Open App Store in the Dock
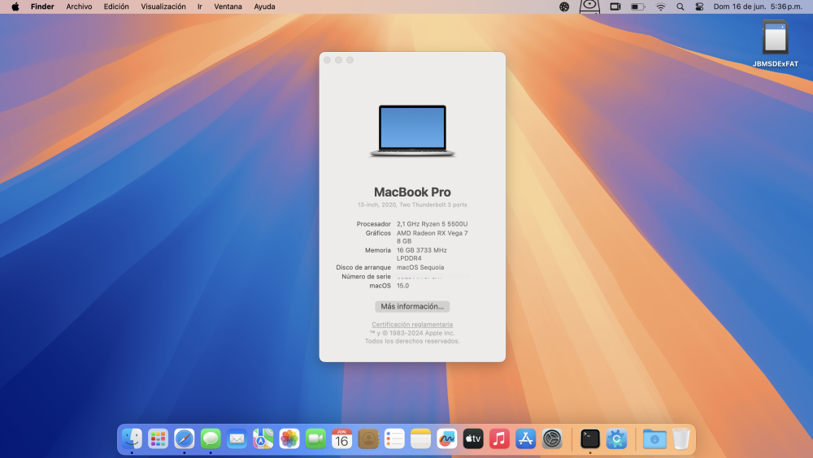 coord(526,439)
